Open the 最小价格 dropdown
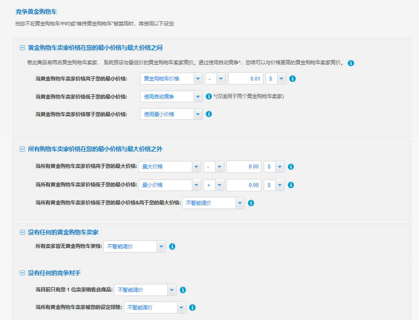 (x=170, y=185)
